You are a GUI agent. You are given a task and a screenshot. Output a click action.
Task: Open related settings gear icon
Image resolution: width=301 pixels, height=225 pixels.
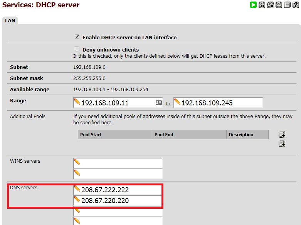(x=279, y=5)
